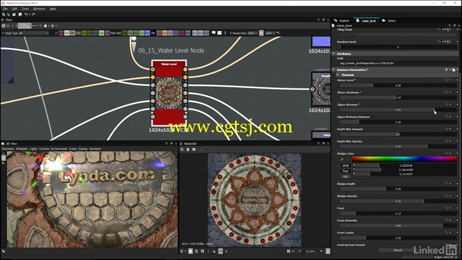Collapse the Attributes section
This screenshot has width=462, height=260.
coord(334,54)
